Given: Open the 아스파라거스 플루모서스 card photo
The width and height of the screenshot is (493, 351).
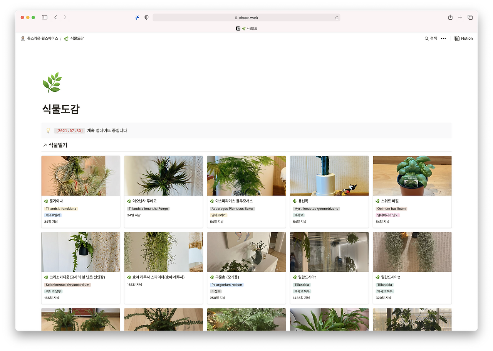Looking at the screenshot, I should (246, 176).
